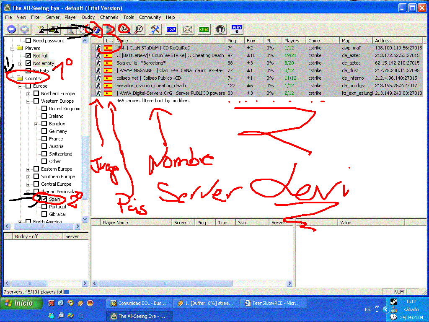This screenshot has width=429, height=322.
Task: Open the Community menu
Action: [150, 17]
